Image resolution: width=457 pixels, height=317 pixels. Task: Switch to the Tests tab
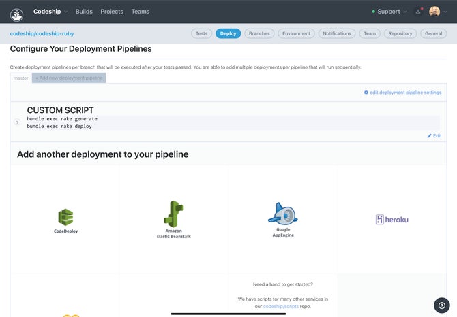[201, 33]
